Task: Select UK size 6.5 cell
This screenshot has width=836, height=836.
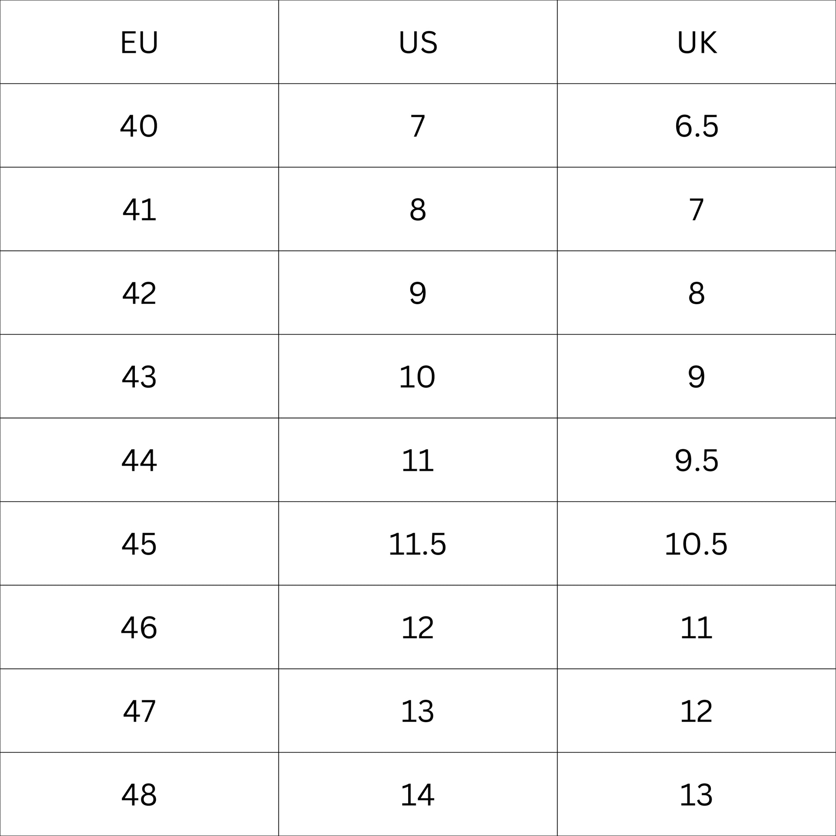Action: [x=696, y=126]
